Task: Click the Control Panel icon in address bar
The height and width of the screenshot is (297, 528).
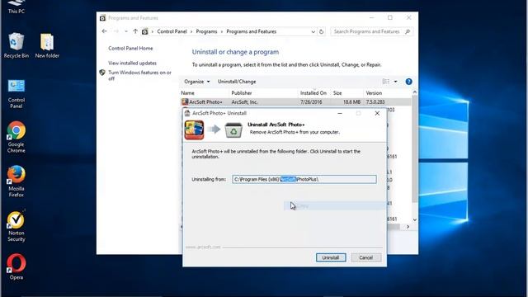Action: click(145, 31)
